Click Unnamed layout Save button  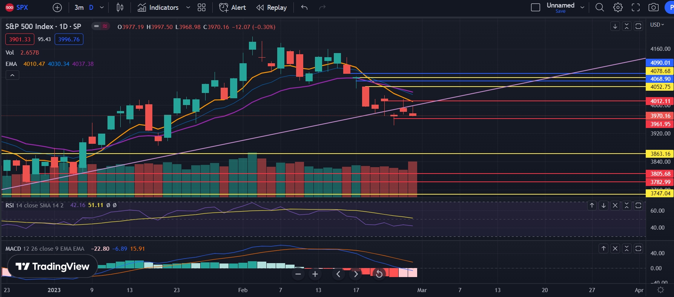tap(560, 8)
